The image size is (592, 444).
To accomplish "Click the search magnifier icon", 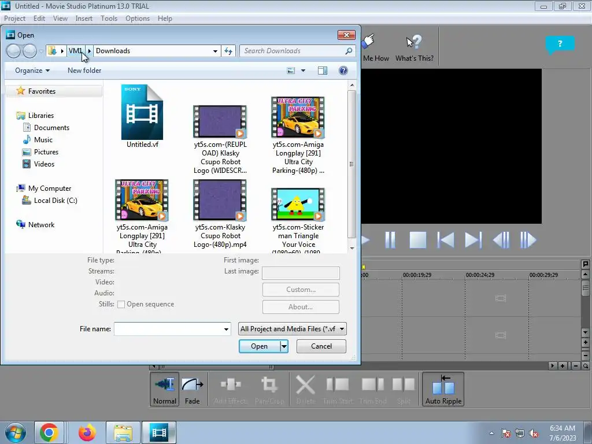I will tap(349, 51).
